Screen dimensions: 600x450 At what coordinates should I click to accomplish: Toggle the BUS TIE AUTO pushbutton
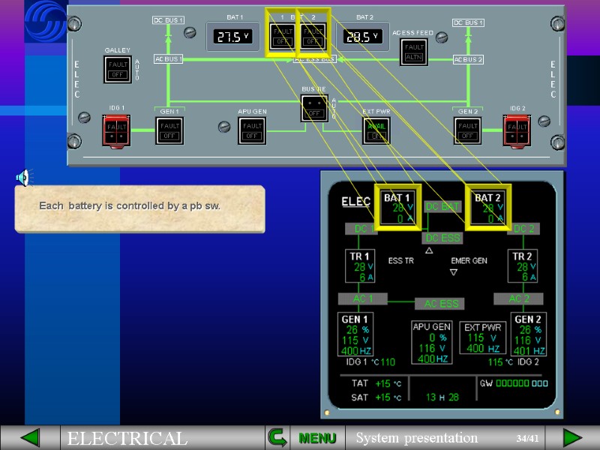[x=314, y=109]
